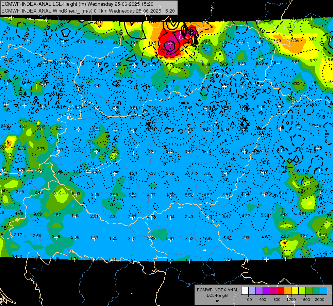
Task: Click the wind shear value '1.63'
Action: click(94, 238)
